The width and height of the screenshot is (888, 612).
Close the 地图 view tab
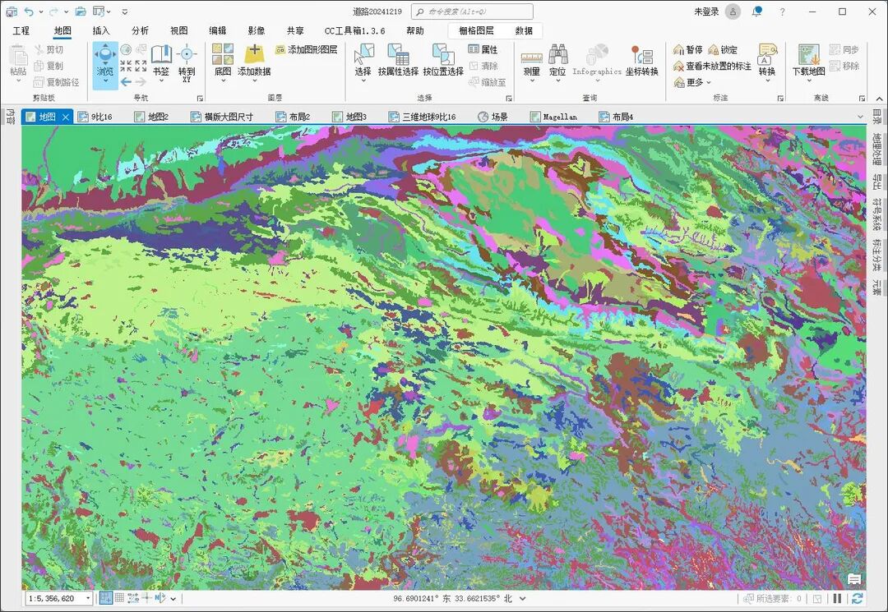[66, 117]
